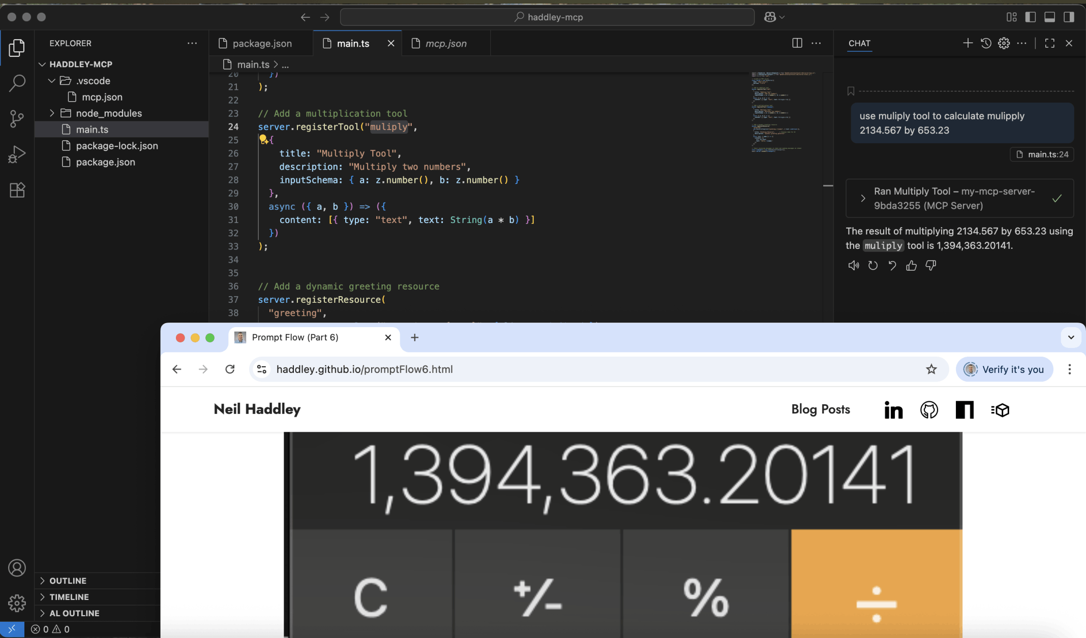
Task: Click the Verify it's you button
Action: (1005, 369)
